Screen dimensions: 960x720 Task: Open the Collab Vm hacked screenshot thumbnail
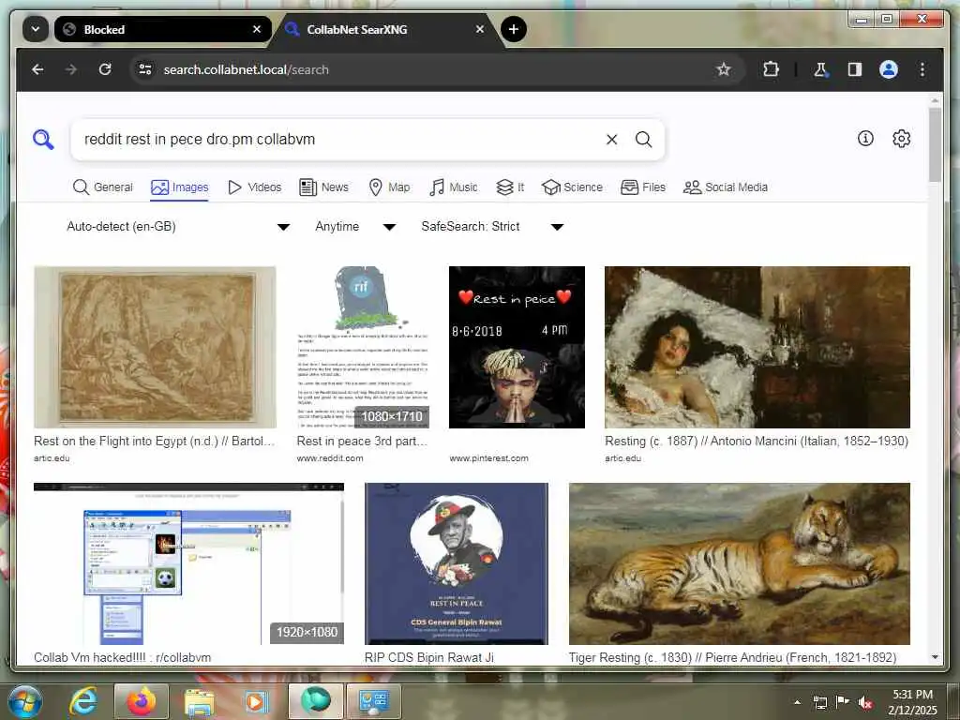click(188, 563)
